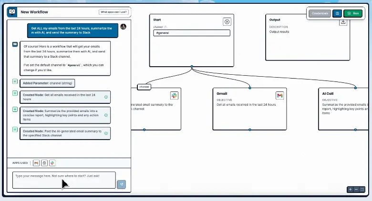Viewport: 372px width, 201px height.
Task: Click the 'Output results' description text
Action: point(279,32)
